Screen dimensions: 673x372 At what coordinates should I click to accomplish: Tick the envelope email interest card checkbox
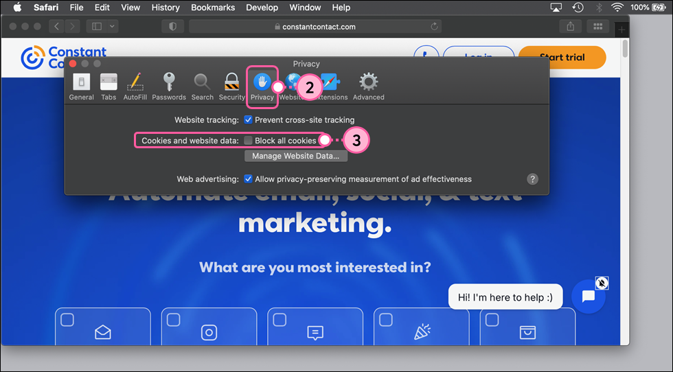[x=67, y=320]
